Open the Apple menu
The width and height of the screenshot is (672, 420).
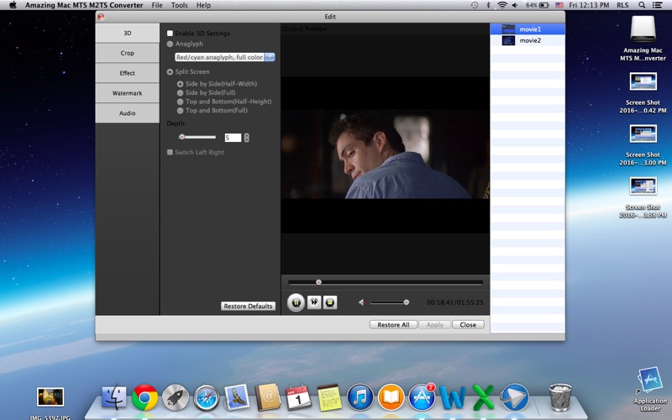tap(13, 5)
